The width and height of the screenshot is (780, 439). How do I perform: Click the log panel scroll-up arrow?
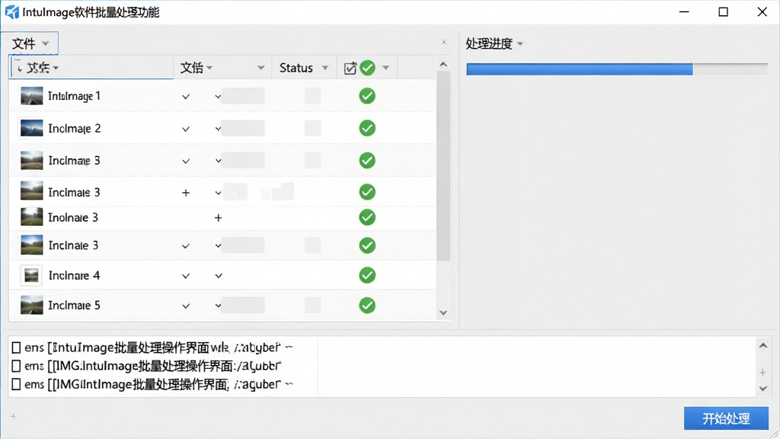pos(763,345)
